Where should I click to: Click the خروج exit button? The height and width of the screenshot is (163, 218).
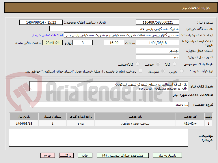48,156
